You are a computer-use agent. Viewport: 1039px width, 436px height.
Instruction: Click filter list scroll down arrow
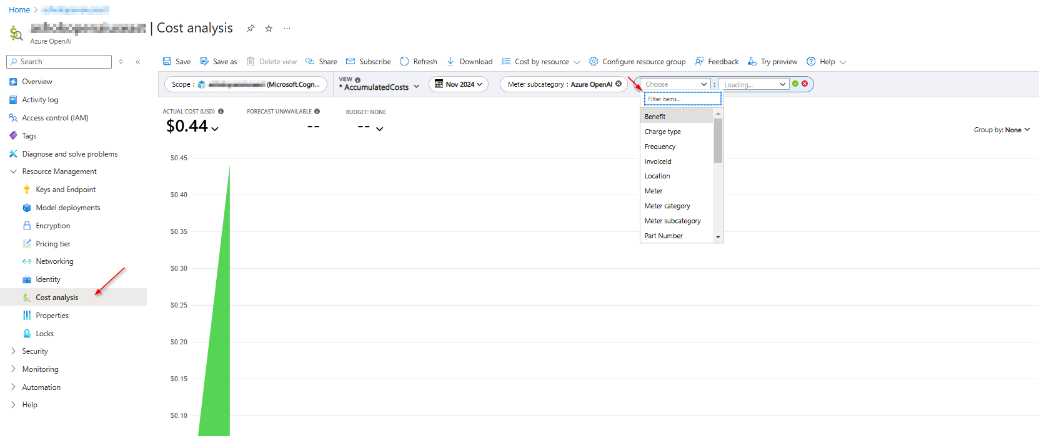point(718,237)
